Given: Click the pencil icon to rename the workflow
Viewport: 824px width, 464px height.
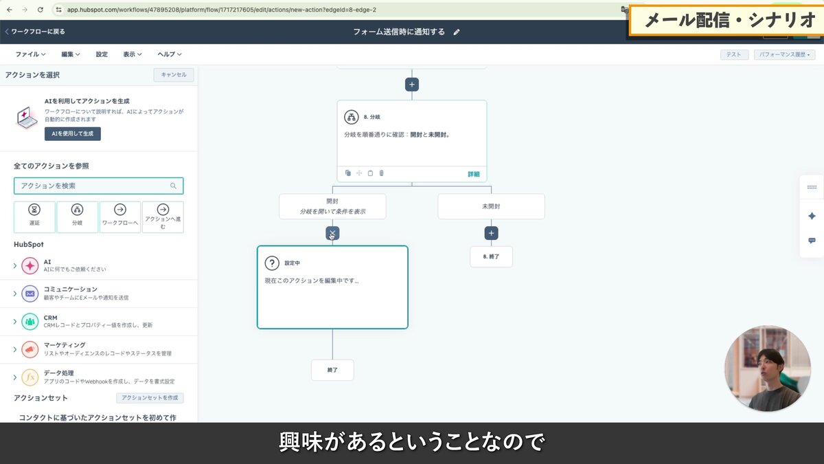Looking at the screenshot, I should pos(457,32).
